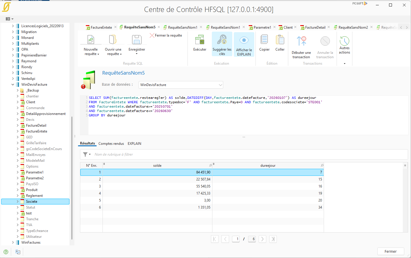Click the N° Enr. column header
Image resolution: width=411 pixels, height=258 pixels.
pyautogui.click(x=91, y=166)
